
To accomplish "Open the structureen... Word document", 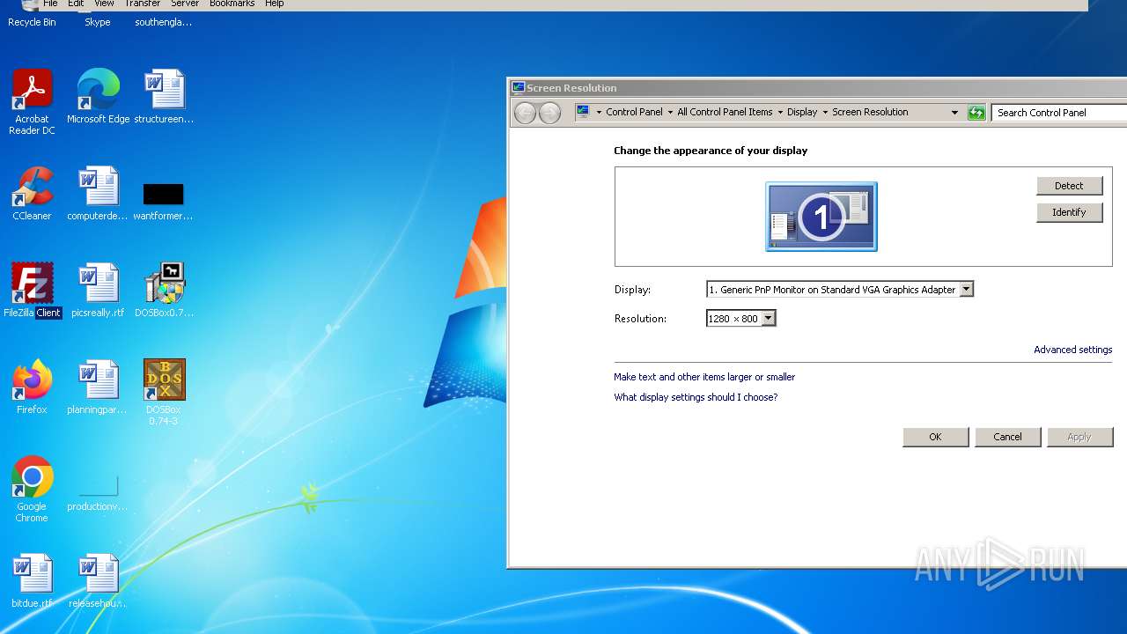I will tap(164, 97).
